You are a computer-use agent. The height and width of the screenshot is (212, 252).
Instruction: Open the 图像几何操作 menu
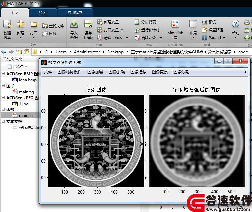(70, 72)
